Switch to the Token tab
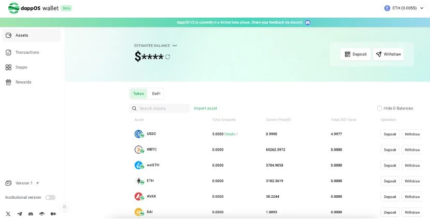430x219 pixels. [138, 94]
